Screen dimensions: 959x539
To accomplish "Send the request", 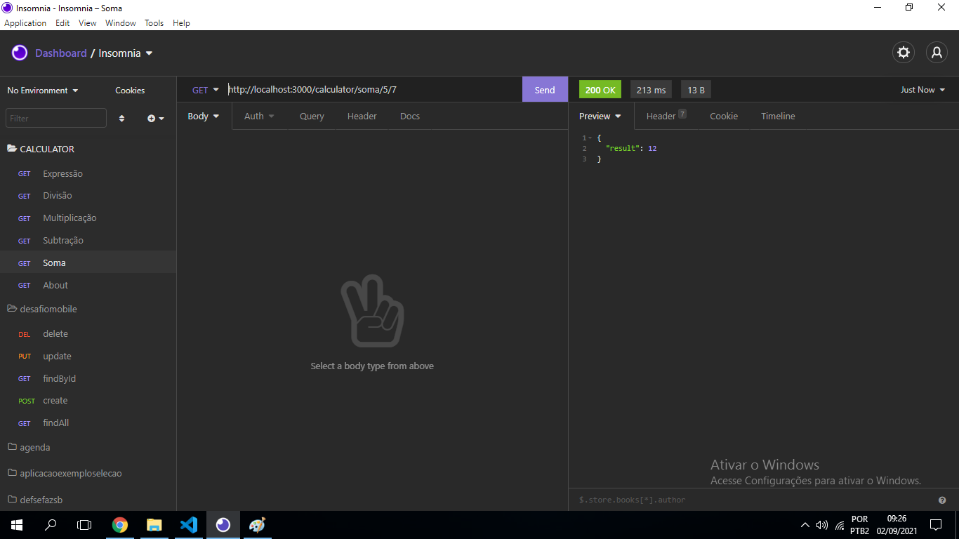I will pyautogui.click(x=545, y=90).
